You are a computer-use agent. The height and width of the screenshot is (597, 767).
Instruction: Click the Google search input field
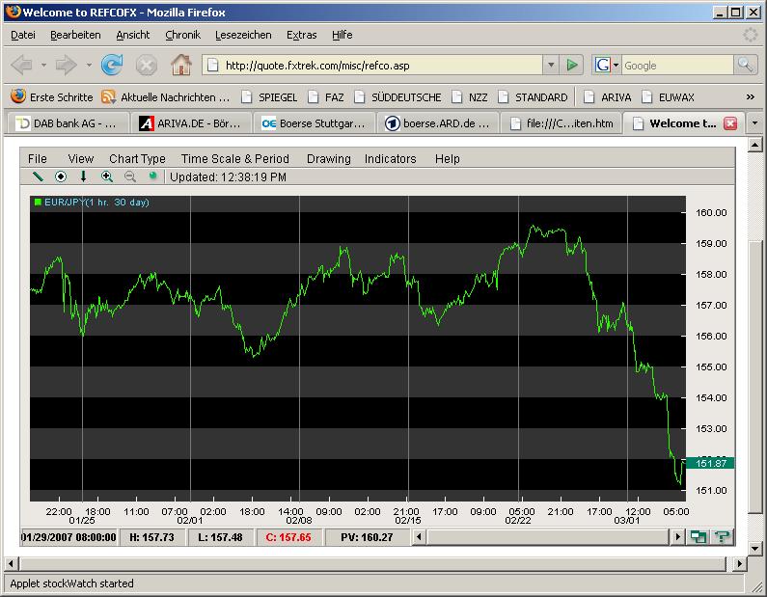677,66
